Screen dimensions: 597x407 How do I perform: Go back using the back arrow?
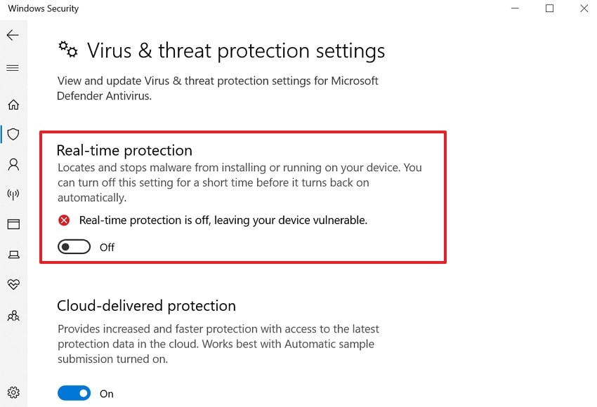[13, 34]
